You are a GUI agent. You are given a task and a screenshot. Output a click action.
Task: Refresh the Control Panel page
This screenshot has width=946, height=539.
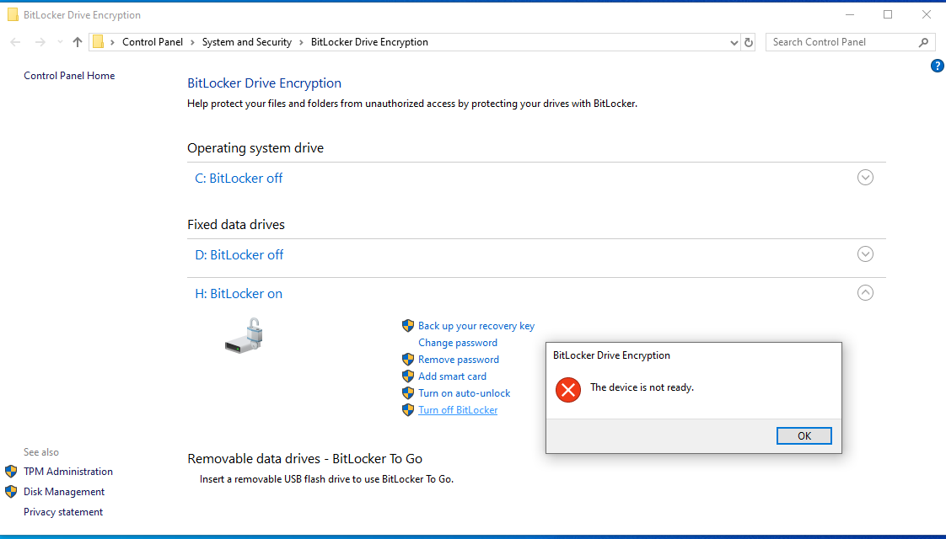pos(749,42)
